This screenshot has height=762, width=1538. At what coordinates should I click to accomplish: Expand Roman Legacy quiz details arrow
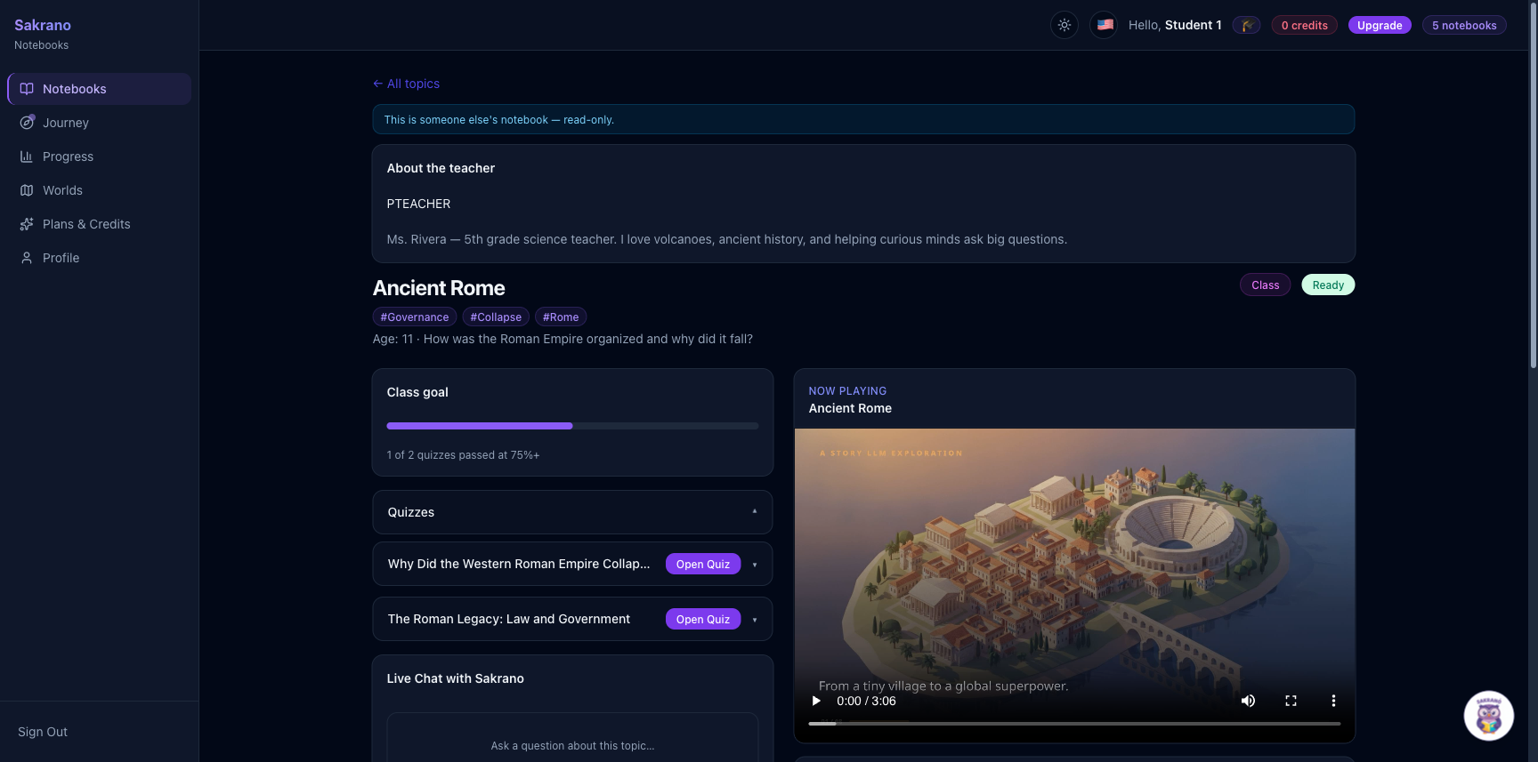point(755,620)
